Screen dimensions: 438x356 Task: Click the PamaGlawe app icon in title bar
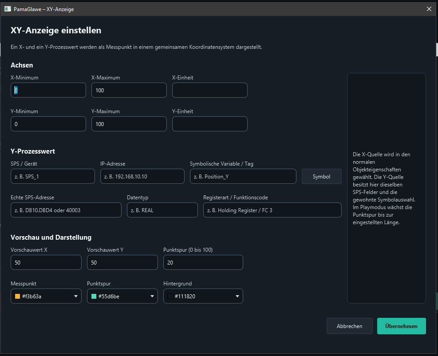[x=8, y=9]
